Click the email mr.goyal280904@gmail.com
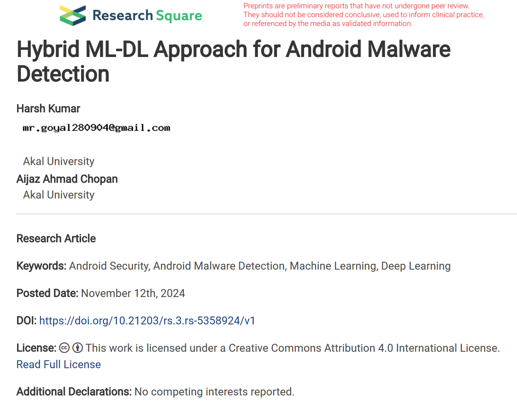 [96, 128]
